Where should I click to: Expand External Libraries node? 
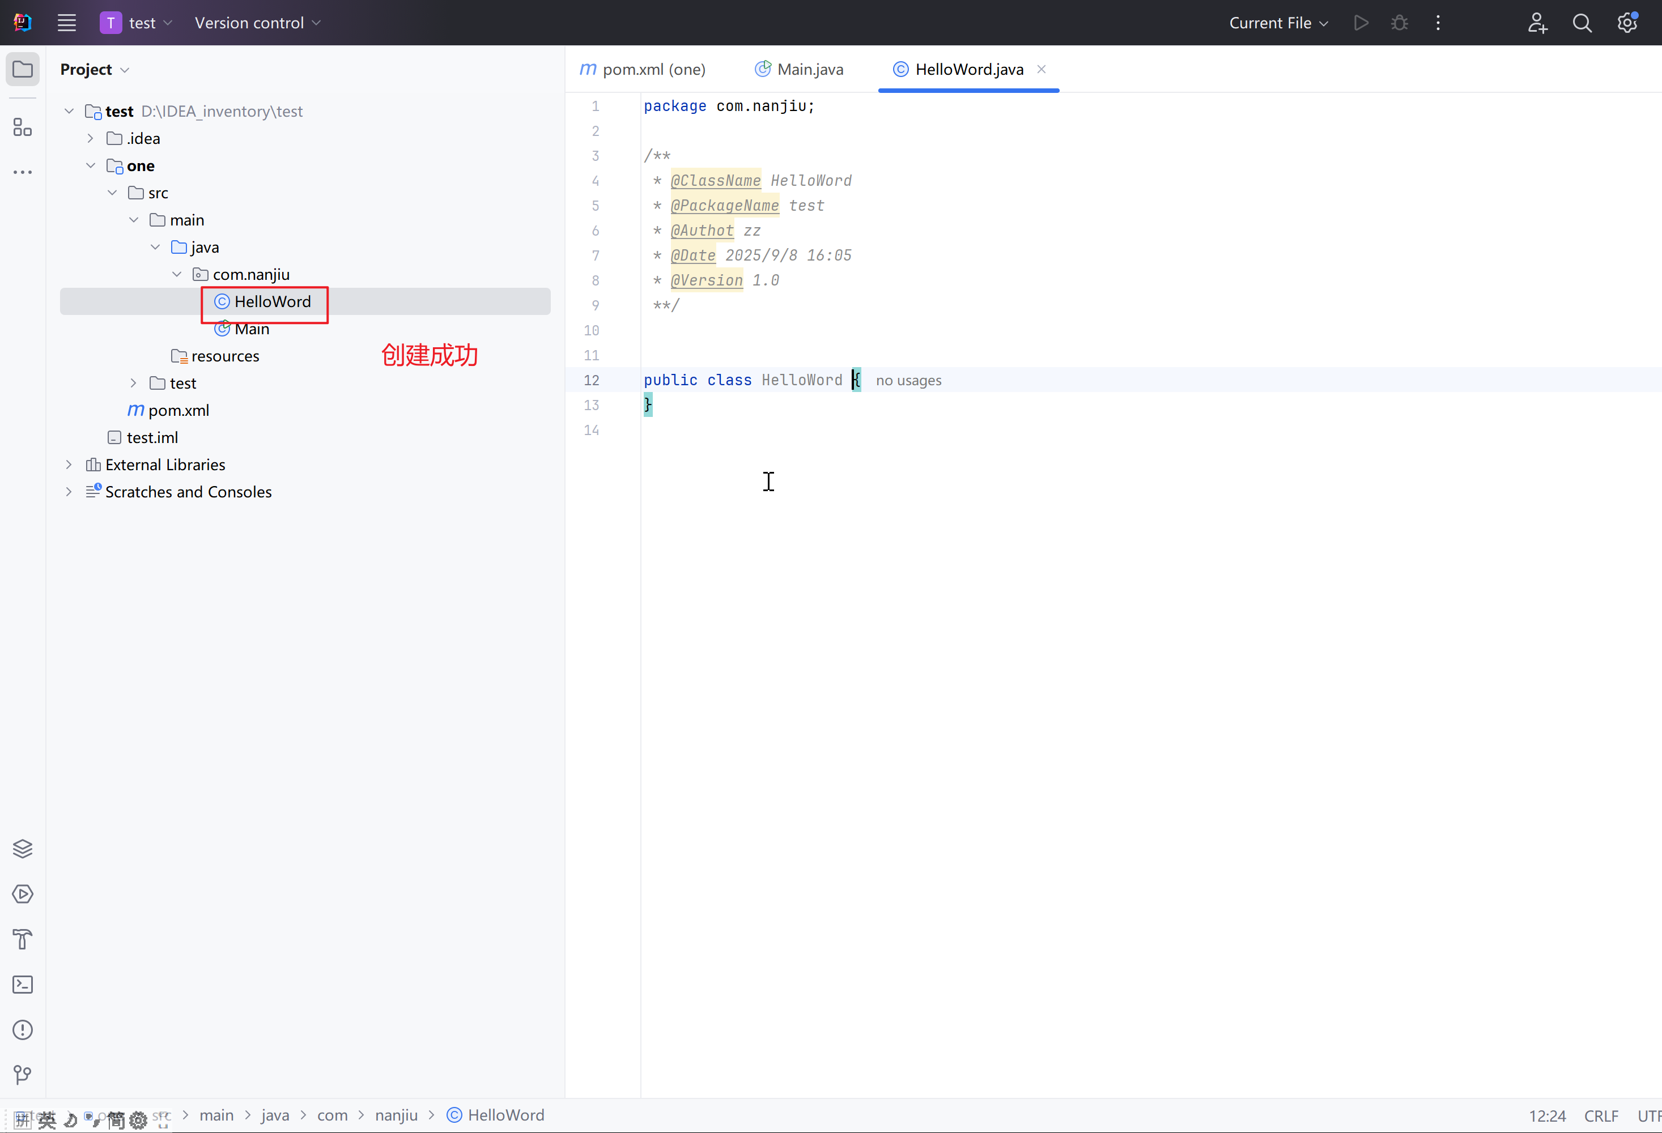coord(69,465)
